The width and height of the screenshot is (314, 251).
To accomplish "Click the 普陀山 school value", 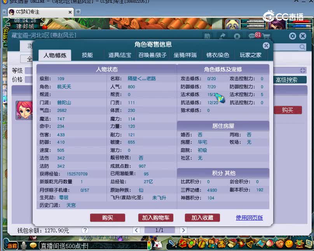I will pos(64,103).
